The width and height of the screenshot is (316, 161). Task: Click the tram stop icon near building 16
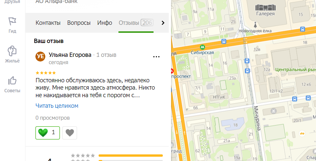247,61
